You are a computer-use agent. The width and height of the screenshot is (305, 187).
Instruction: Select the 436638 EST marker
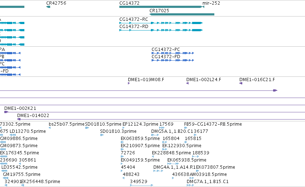[173, 178]
